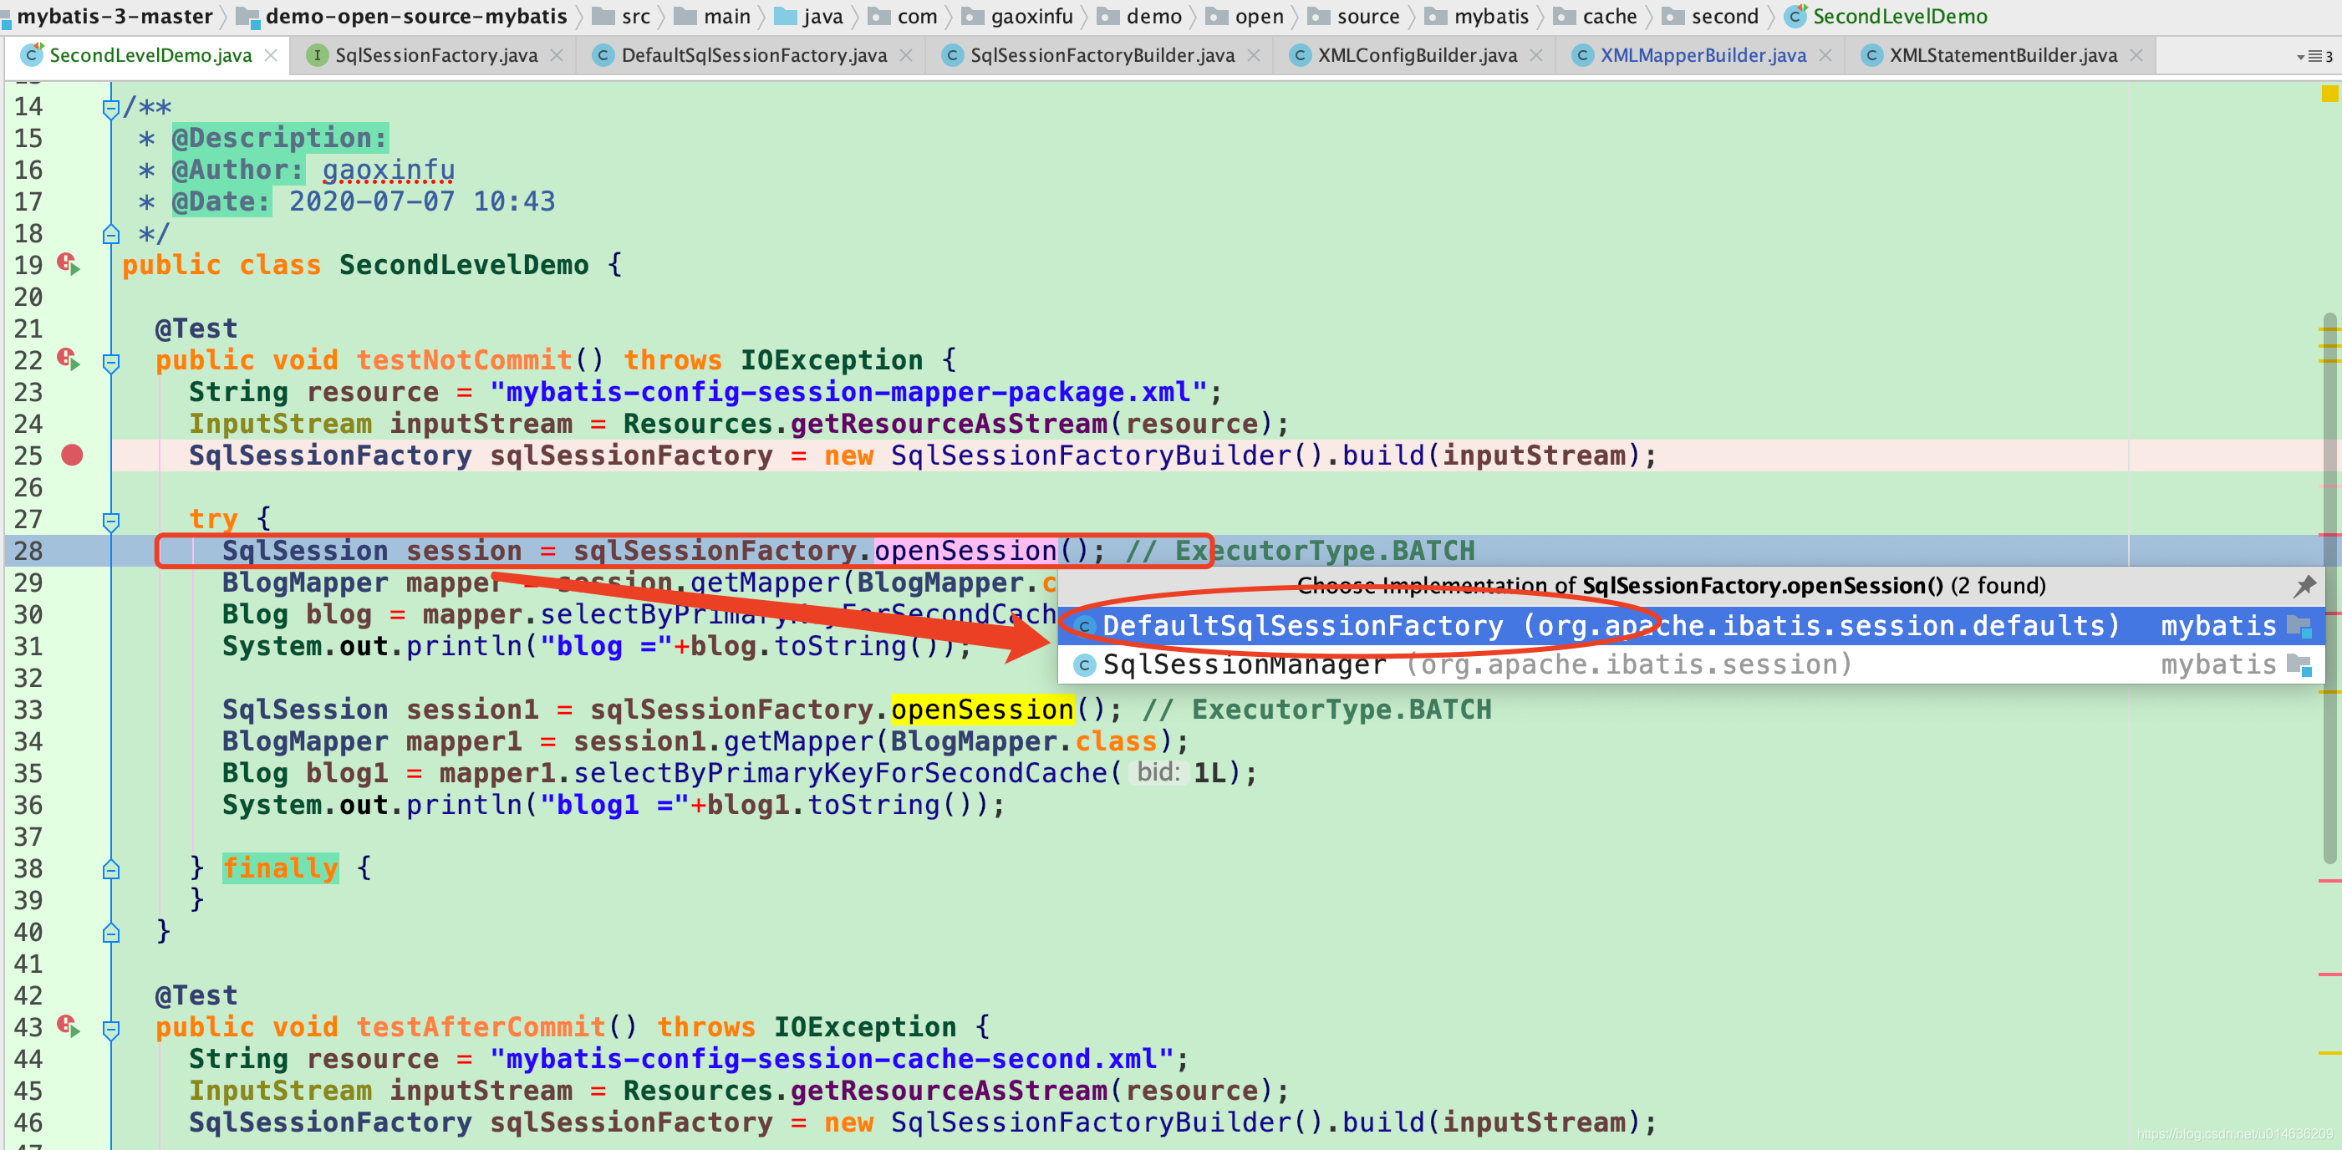Click the mybatis module icon beside SqlSessionManager
The width and height of the screenshot is (2342, 1150).
tap(2299, 664)
